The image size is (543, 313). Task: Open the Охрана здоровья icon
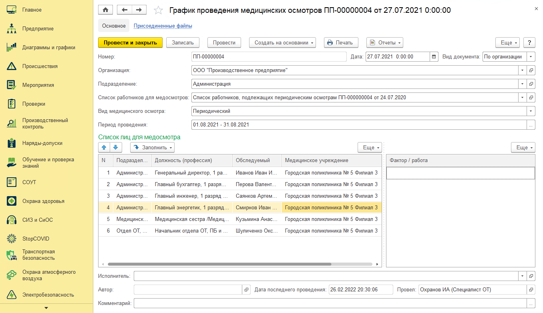tap(12, 201)
